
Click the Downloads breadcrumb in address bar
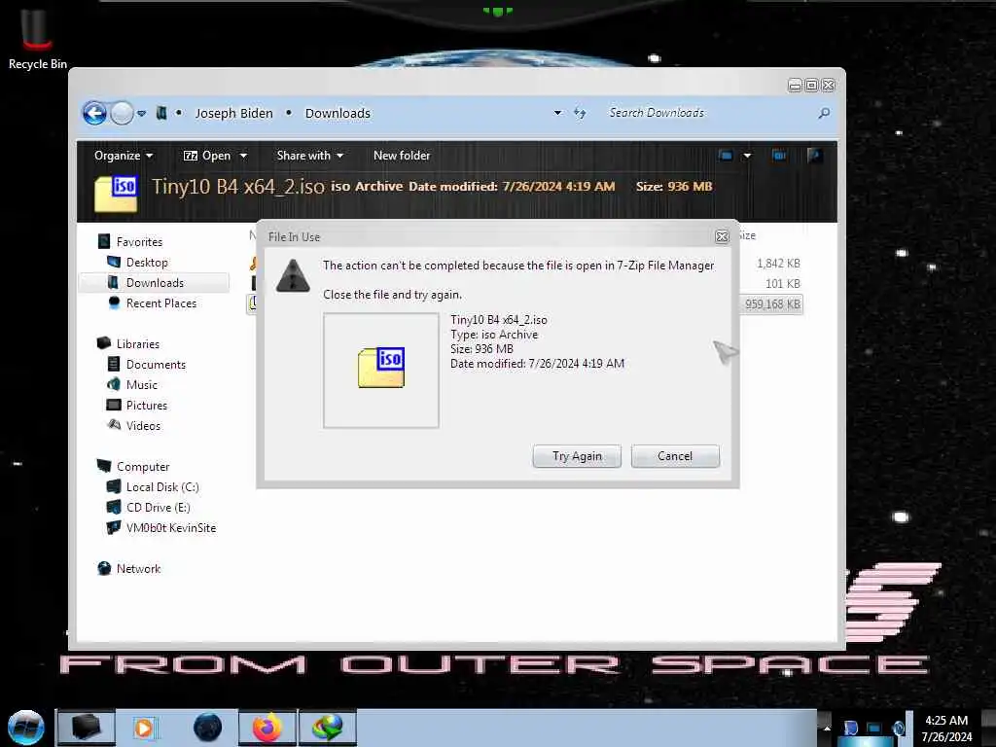[338, 113]
